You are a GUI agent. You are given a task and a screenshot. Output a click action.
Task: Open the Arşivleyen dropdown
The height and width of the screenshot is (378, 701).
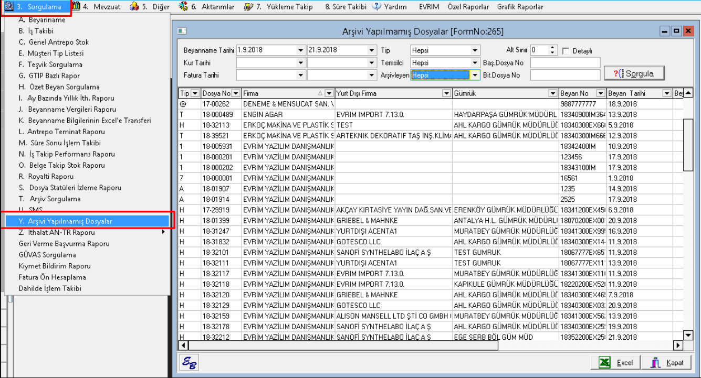pyautogui.click(x=475, y=75)
